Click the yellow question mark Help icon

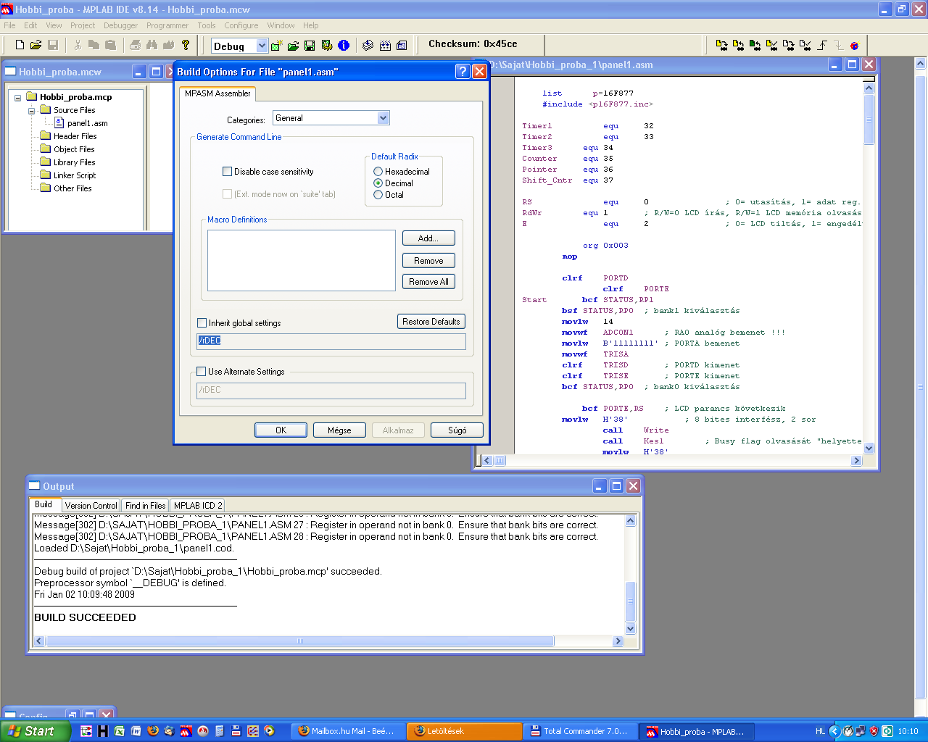(x=186, y=45)
